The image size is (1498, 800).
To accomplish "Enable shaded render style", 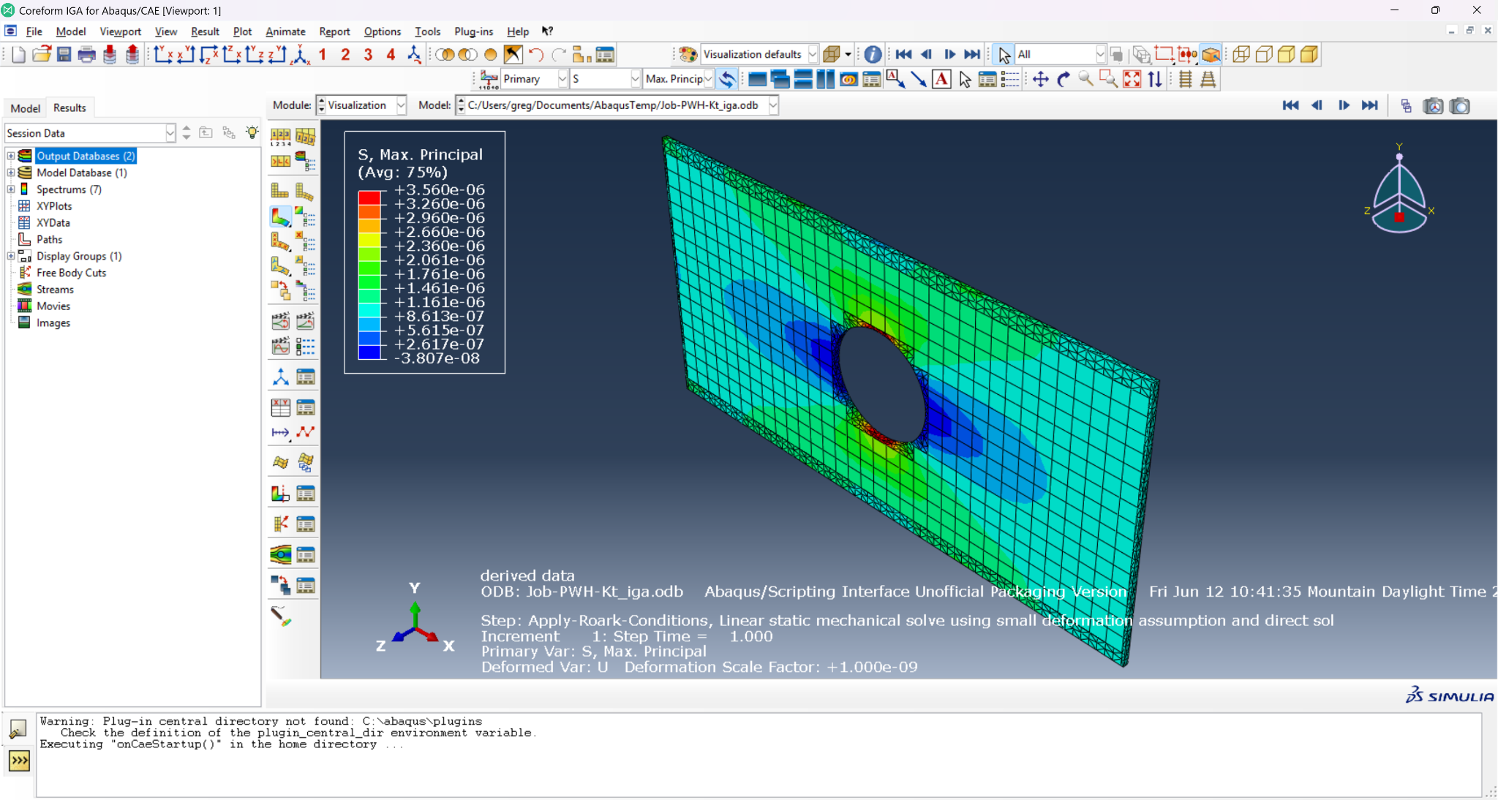I will click(x=1309, y=54).
